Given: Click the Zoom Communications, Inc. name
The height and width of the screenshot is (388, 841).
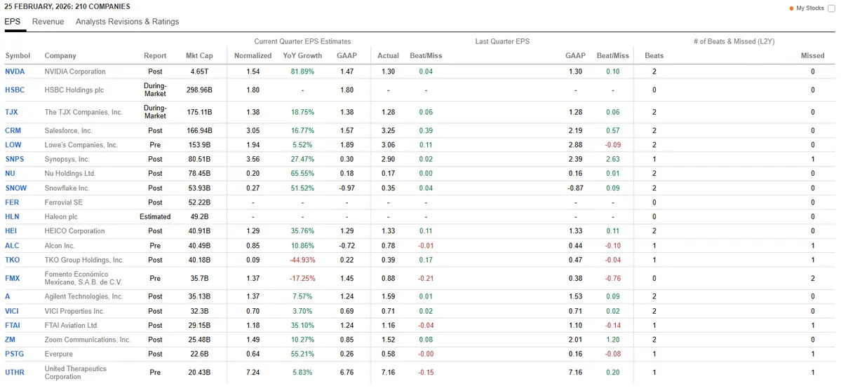Looking at the screenshot, I should [x=88, y=340].
